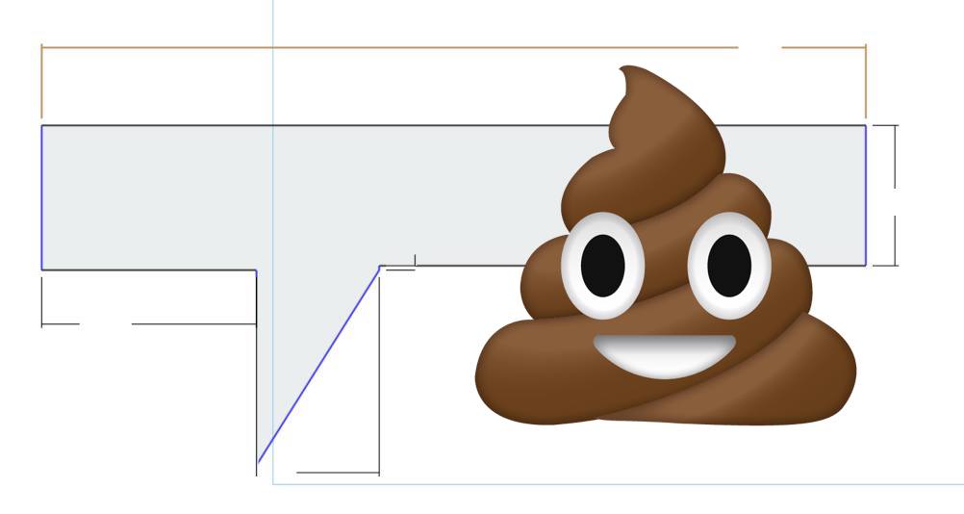This screenshot has height=514, width=964.
Task: Click the right-side vertical height dimension
Action: [x=895, y=195]
